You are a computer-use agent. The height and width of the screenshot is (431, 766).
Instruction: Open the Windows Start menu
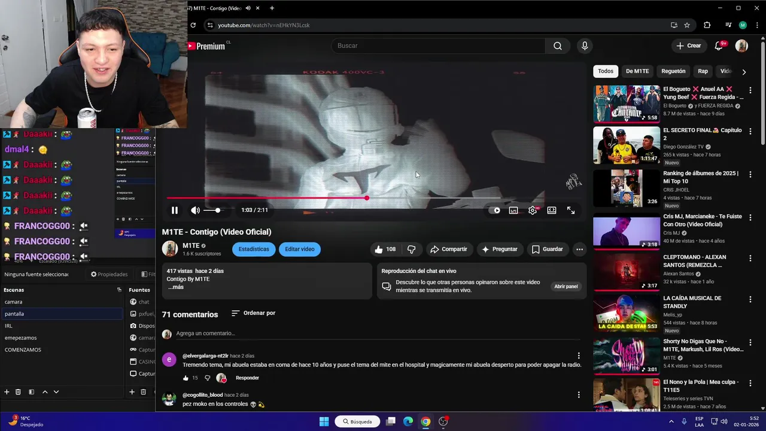click(324, 421)
